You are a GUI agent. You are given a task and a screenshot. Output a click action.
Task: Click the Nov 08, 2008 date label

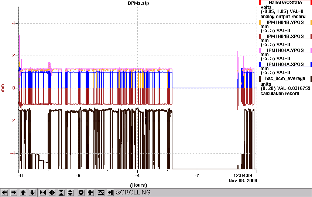(x=243, y=181)
